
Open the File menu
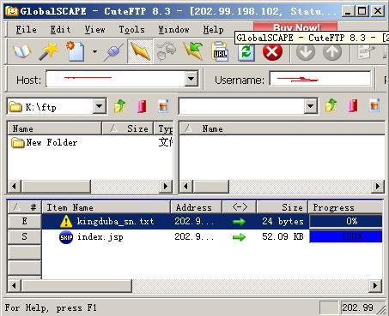point(26,29)
